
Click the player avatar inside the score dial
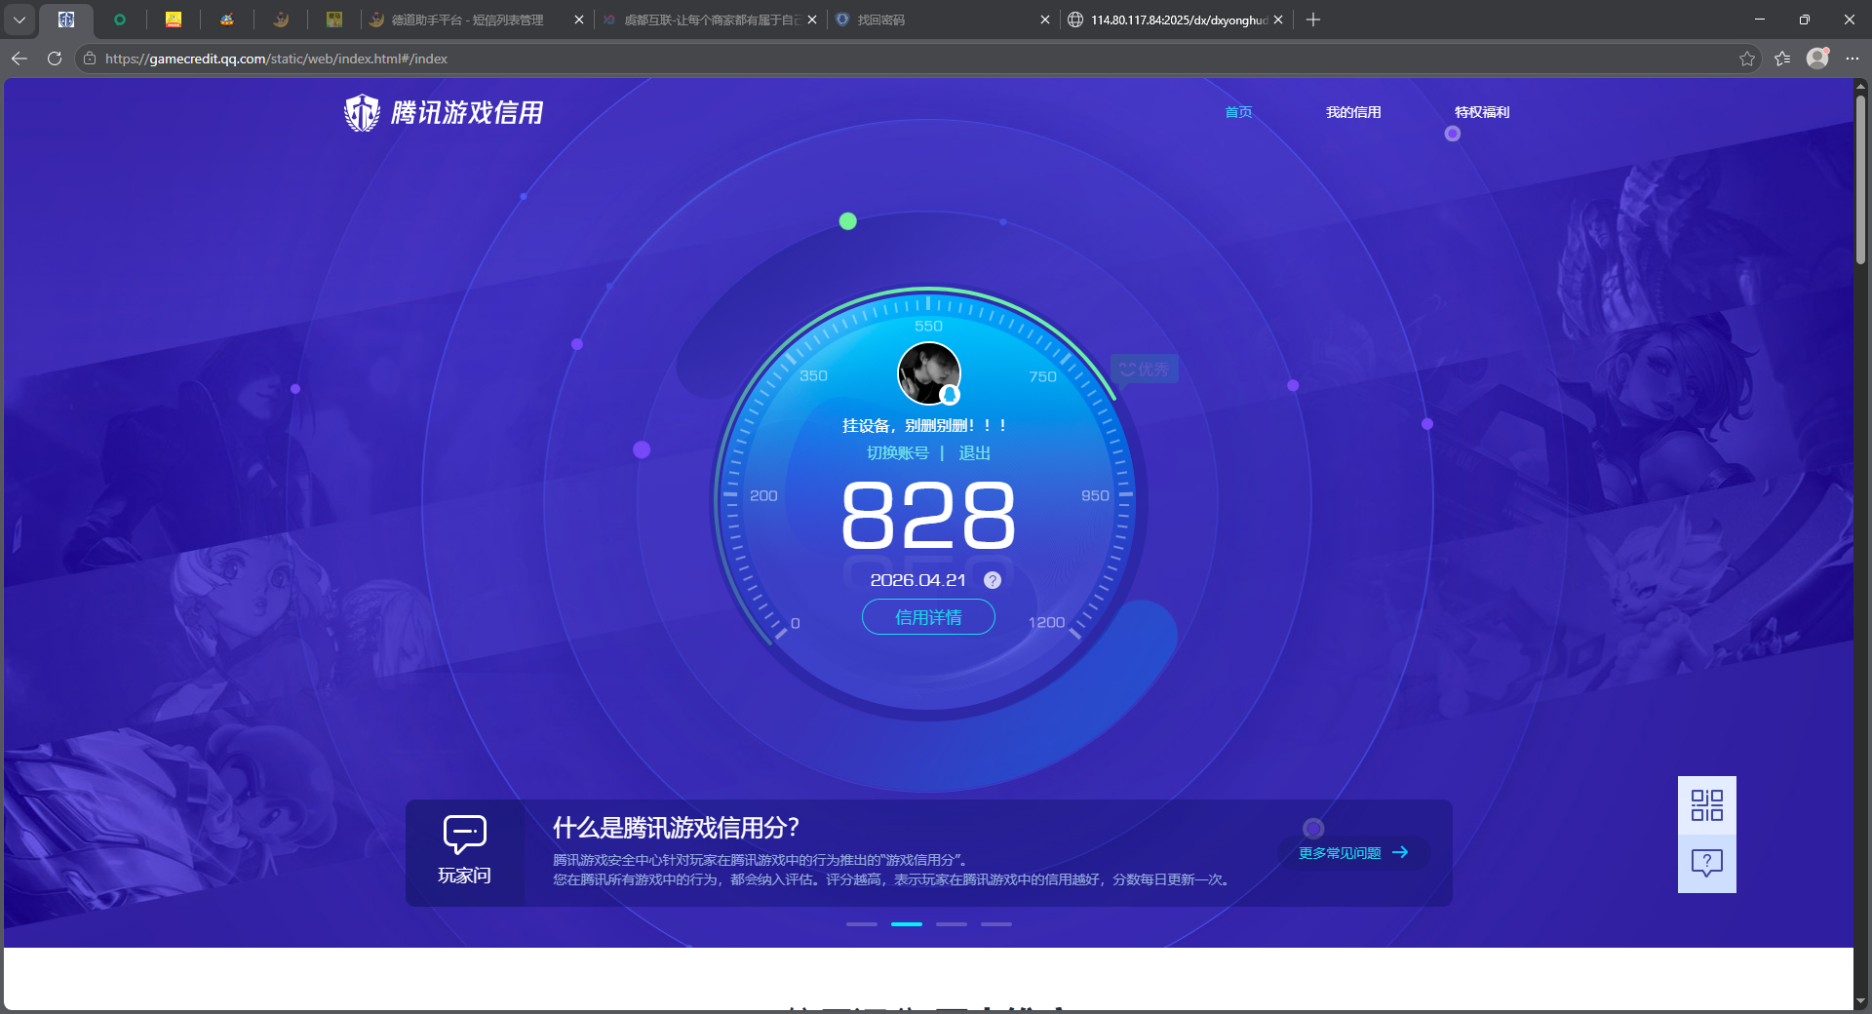coord(928,373)
